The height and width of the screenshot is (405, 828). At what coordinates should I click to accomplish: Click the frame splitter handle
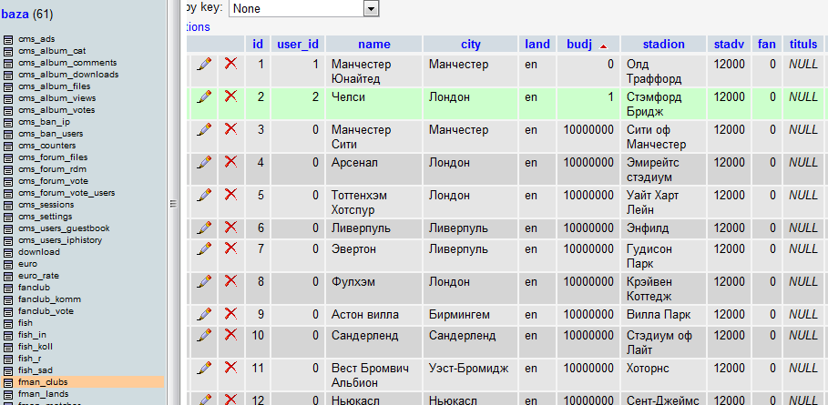(172, 204)
